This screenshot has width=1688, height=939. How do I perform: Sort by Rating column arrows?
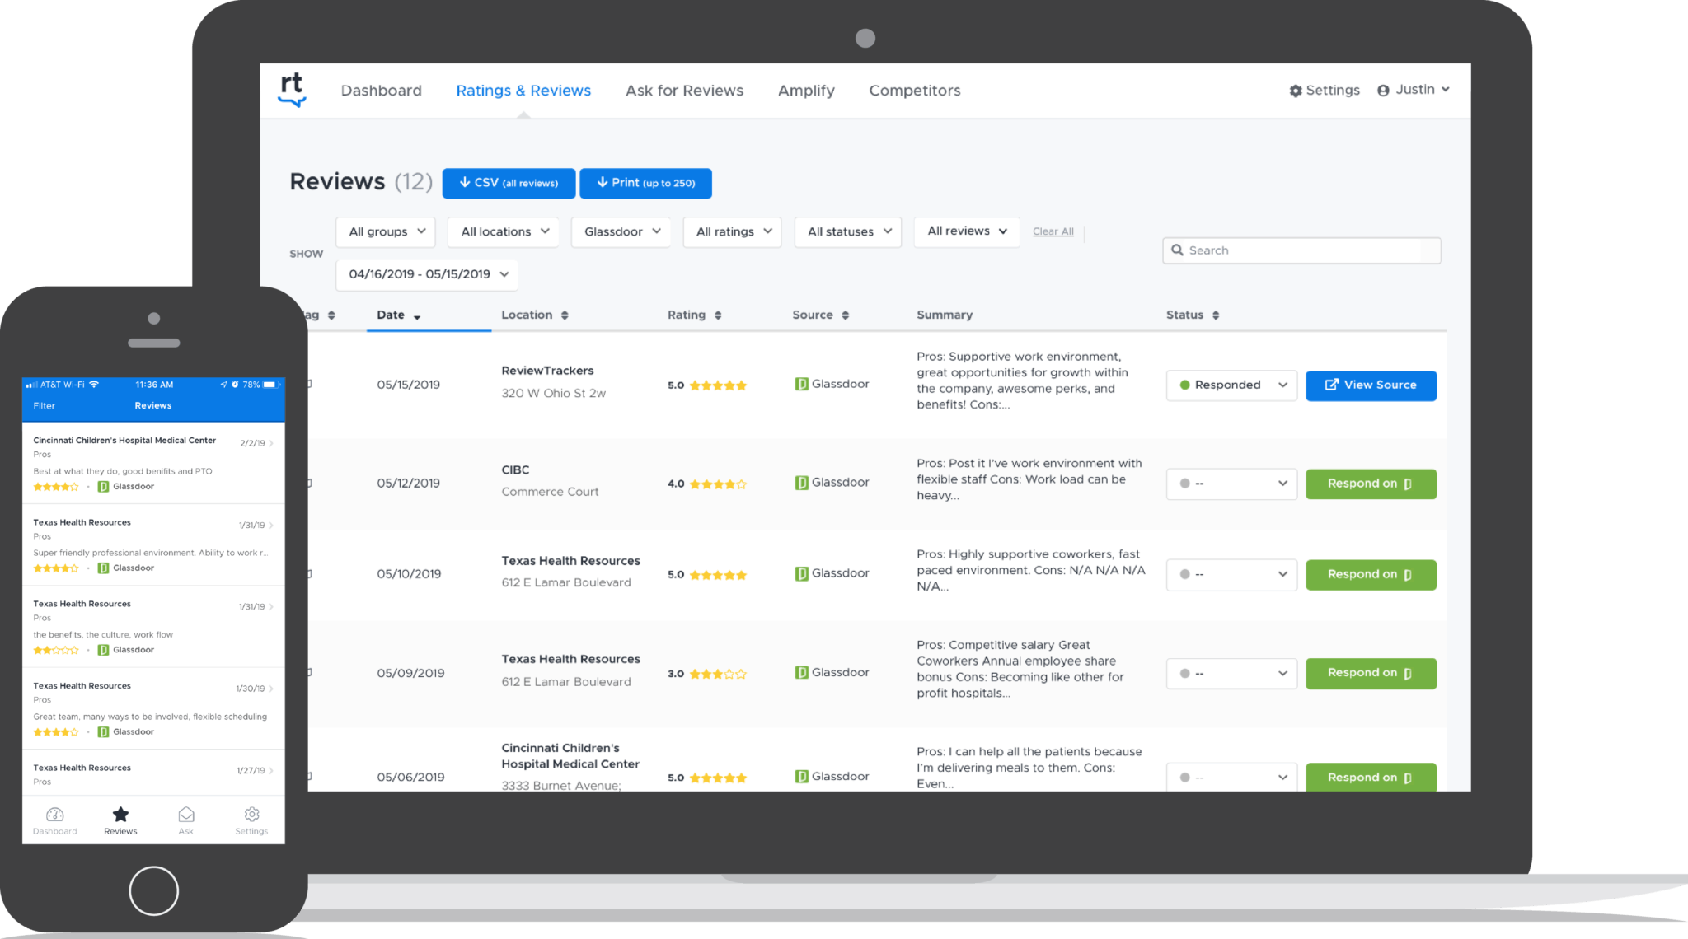(718, 315)
